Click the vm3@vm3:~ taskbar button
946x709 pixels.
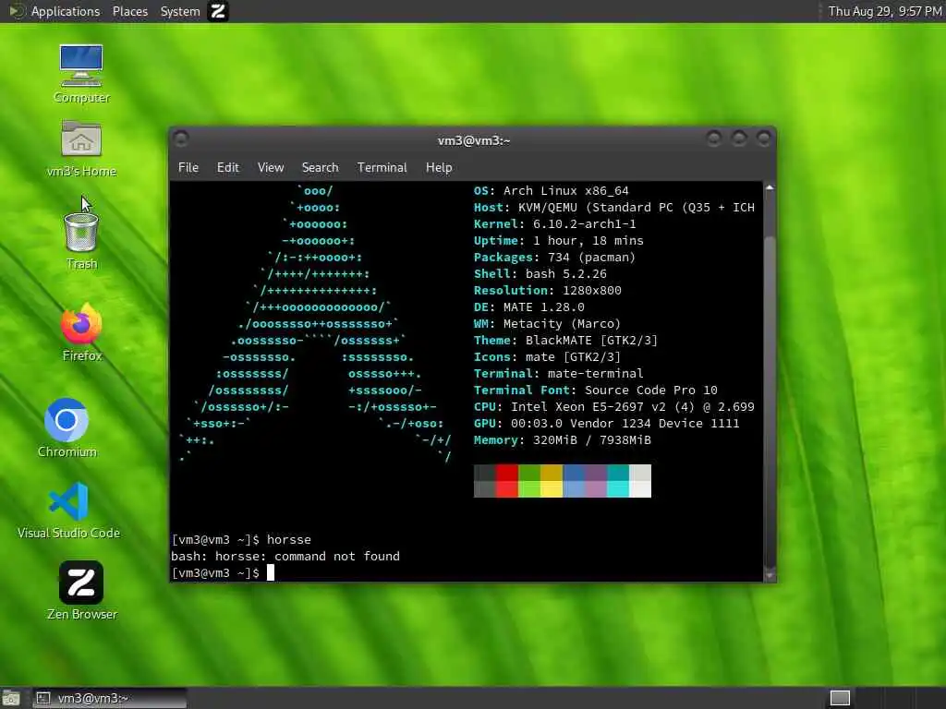pyautogui.click(x=109, y=698)
